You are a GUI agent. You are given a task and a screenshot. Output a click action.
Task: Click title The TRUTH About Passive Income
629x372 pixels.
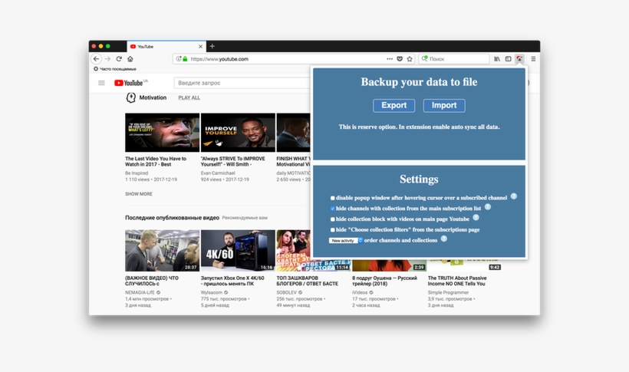point(457,281)
